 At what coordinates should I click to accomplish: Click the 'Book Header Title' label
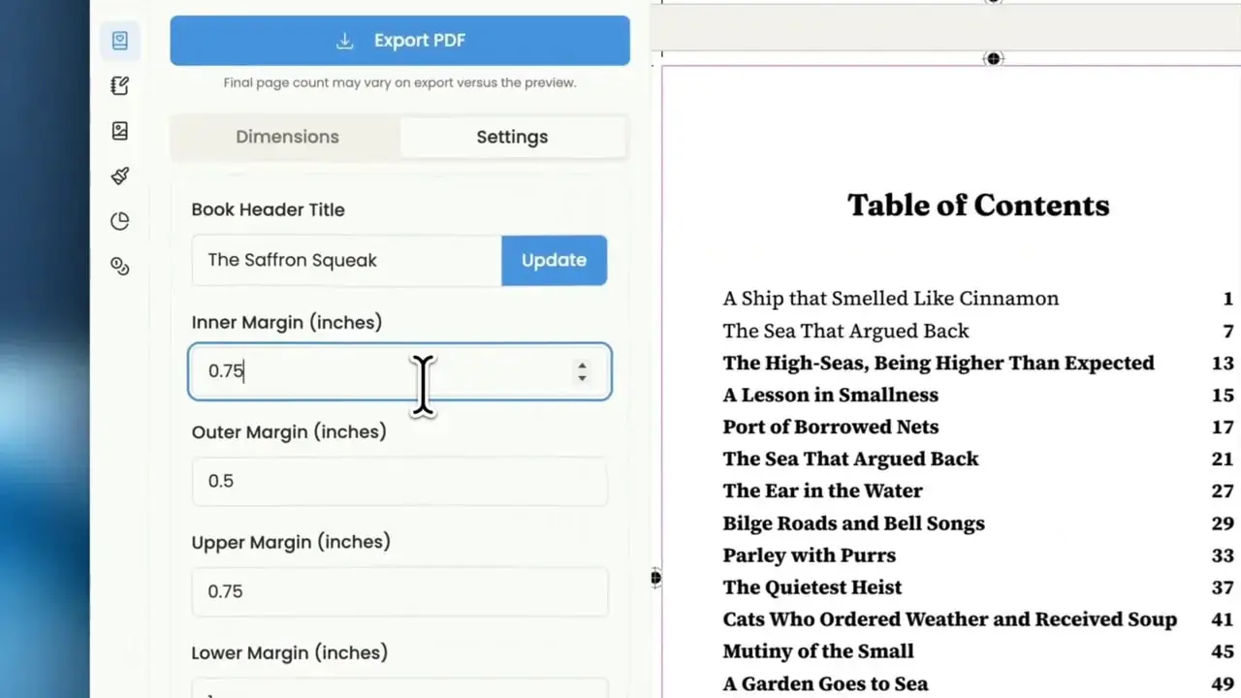[268, 209]
